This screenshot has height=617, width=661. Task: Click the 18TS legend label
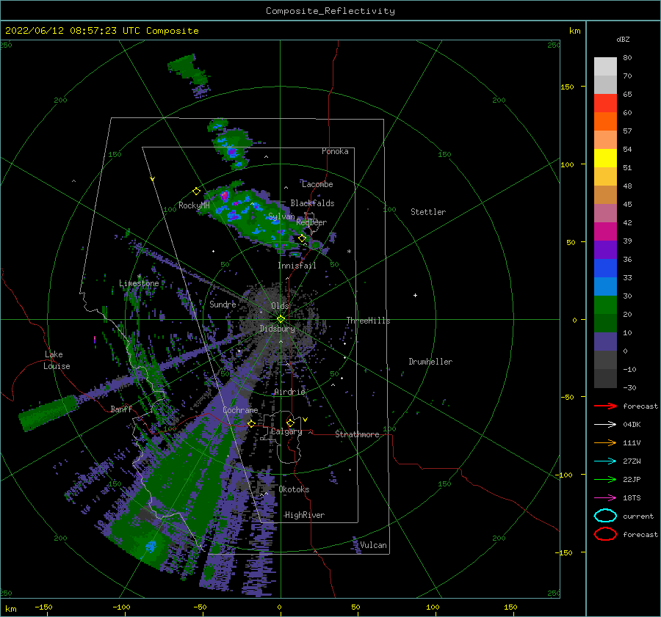632,498
